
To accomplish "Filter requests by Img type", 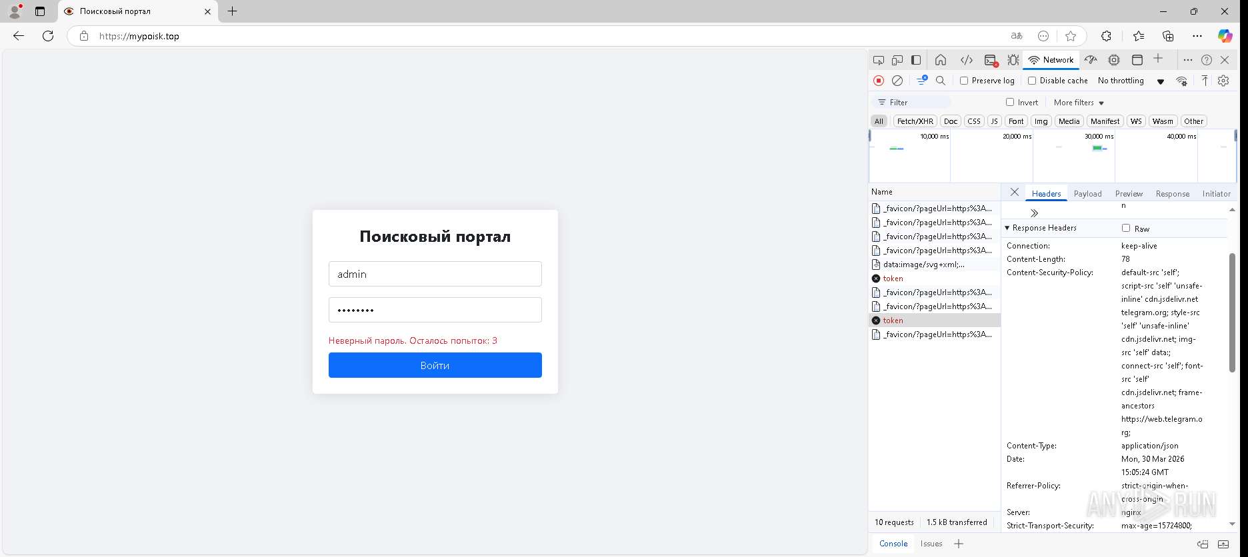I will click(x=1041, y=121).
